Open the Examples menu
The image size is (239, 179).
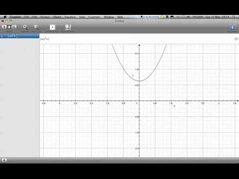[x=94, y=17]
